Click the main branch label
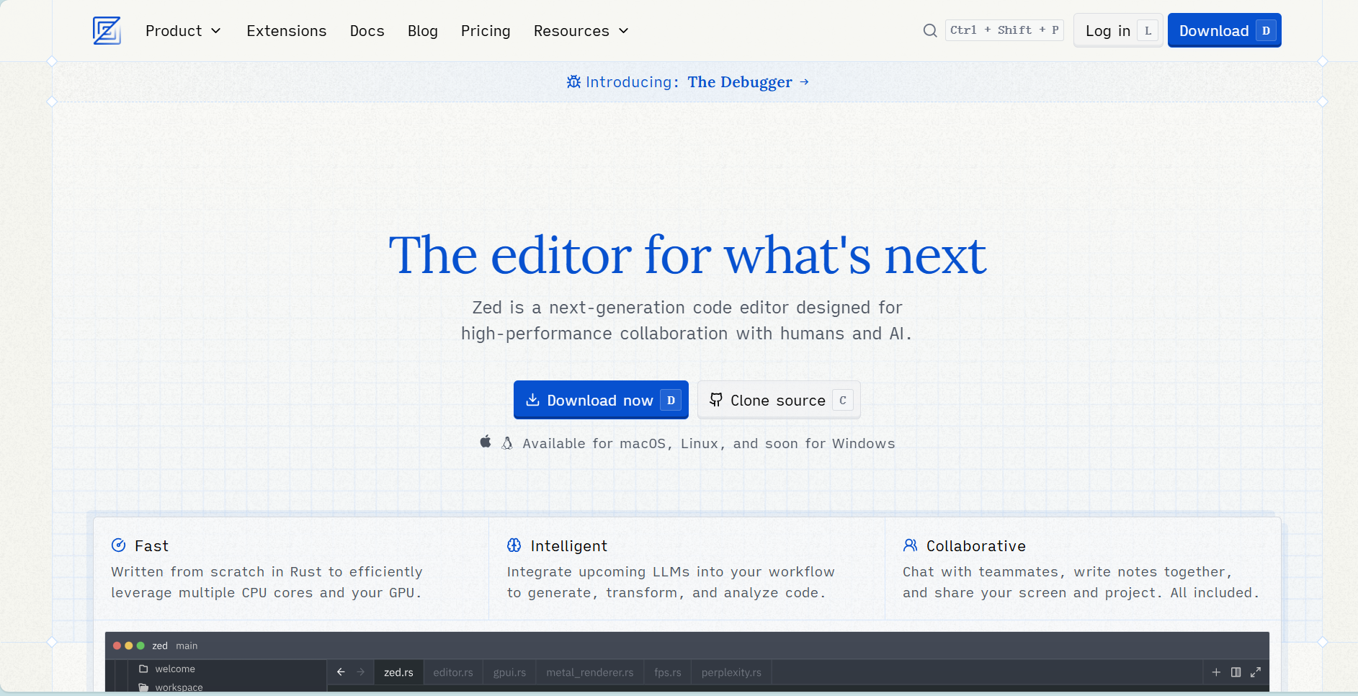1358x696 pixels. (187, 646)
